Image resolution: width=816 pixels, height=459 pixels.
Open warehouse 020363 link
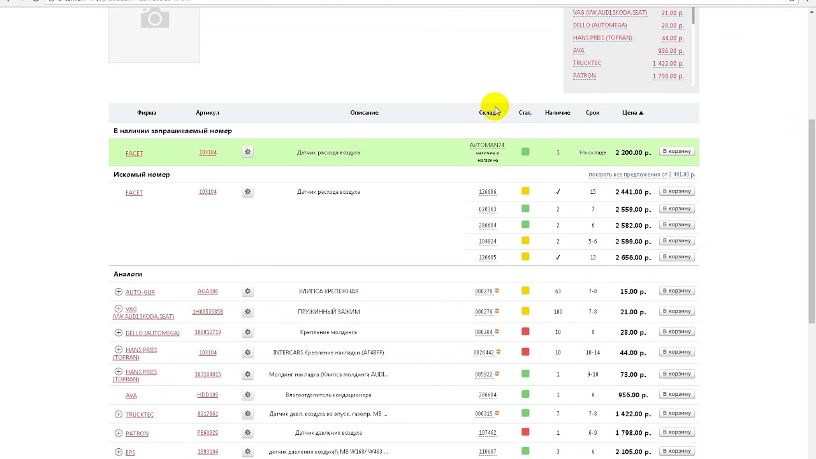point(487,209)
